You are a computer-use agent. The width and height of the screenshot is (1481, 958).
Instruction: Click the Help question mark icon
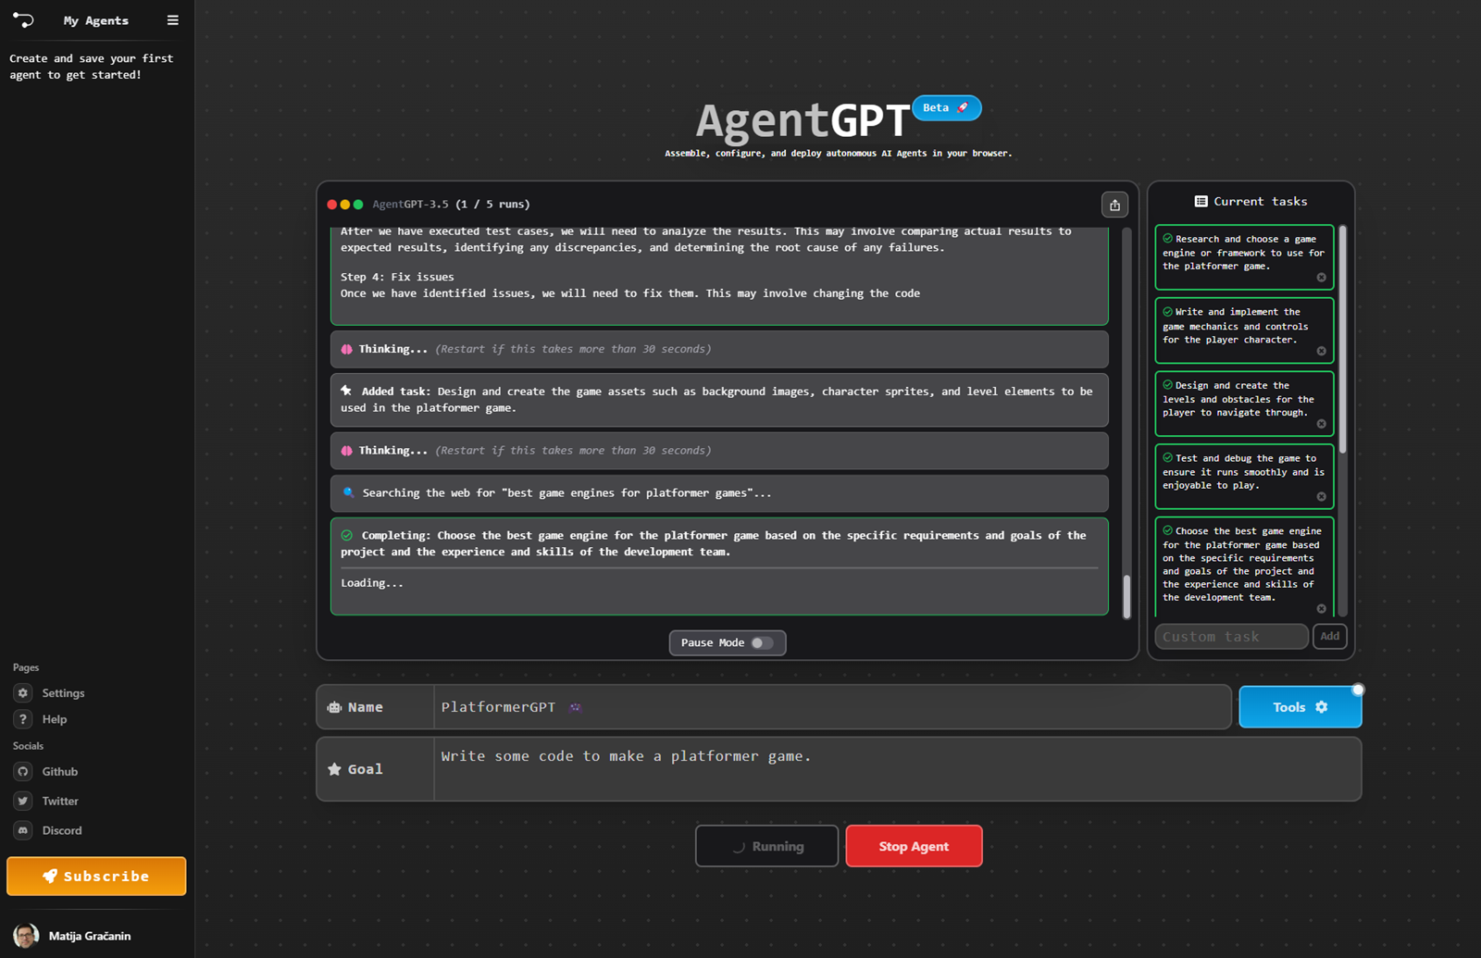23,718
